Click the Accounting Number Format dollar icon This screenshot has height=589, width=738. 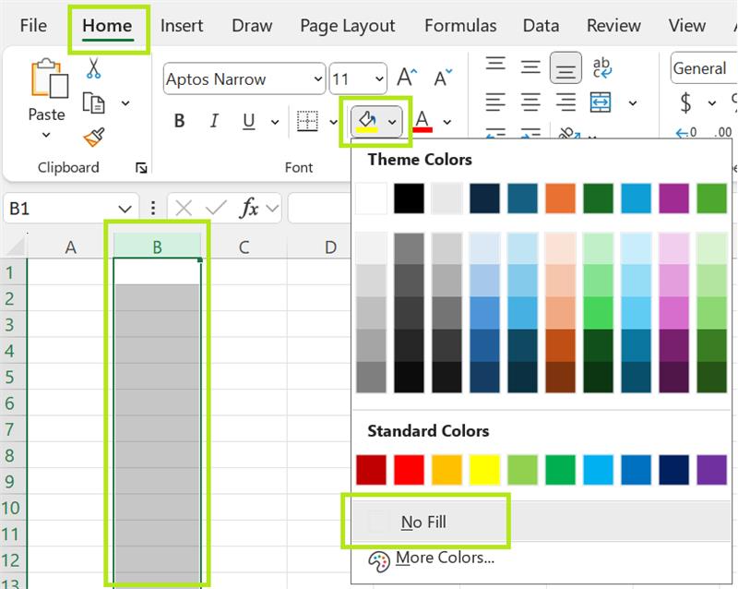(x=685, y=102)
